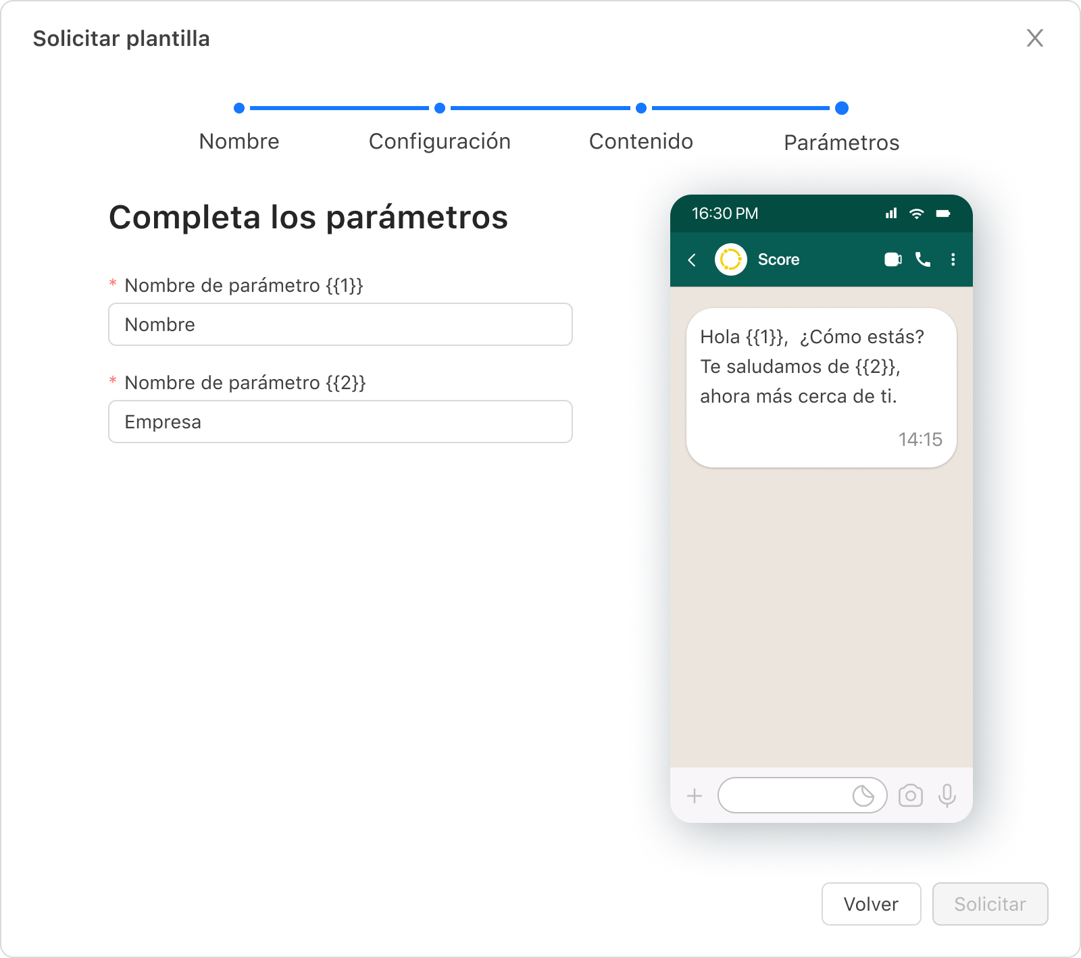
Task: Click 'Nombre de parámetro {{1}}' label
Action: click(x=244, y=286)
